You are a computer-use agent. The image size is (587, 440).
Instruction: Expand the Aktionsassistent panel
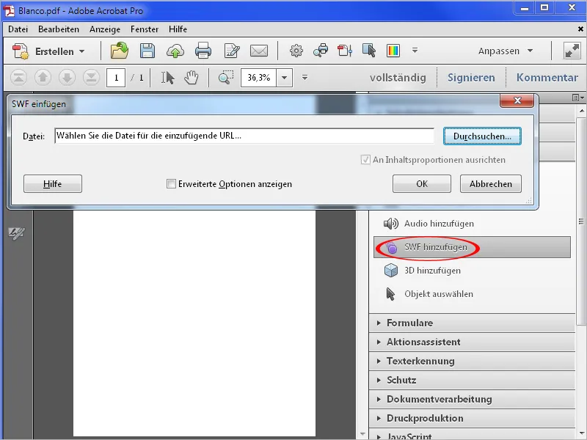[x=472, y=342]
